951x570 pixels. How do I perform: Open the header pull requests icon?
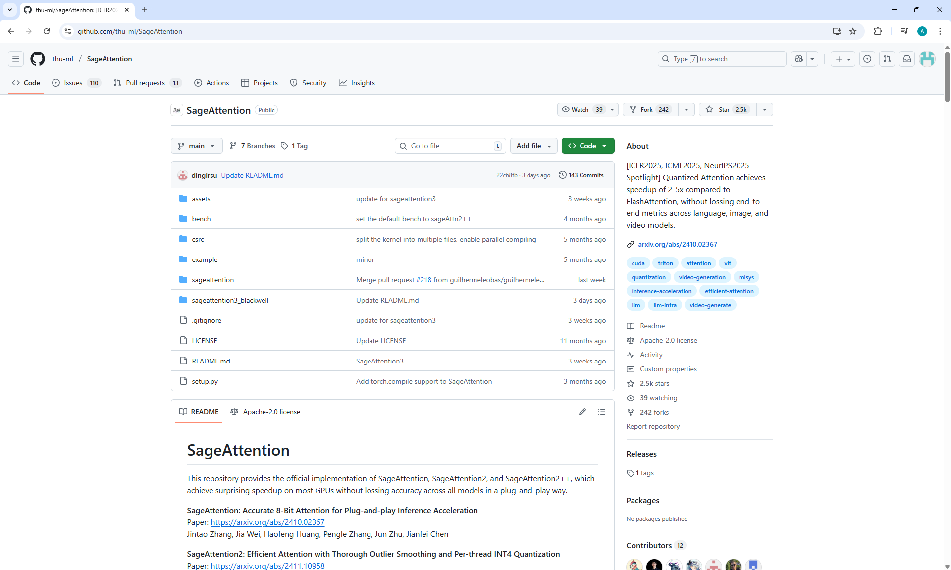[x=887, y=59]
